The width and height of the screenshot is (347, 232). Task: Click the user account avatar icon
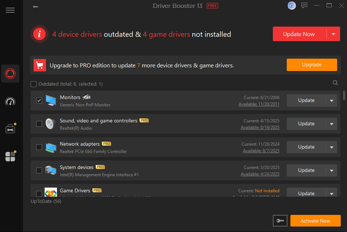[x=291, y=5]
